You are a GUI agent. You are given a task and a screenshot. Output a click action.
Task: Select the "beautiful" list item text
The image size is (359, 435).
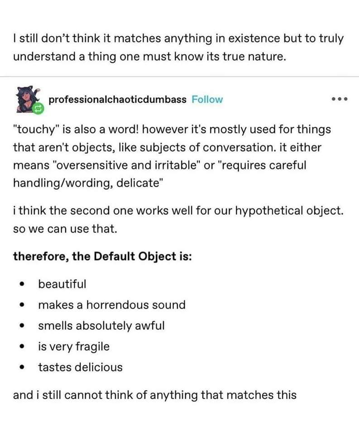(x=62, y=284)
